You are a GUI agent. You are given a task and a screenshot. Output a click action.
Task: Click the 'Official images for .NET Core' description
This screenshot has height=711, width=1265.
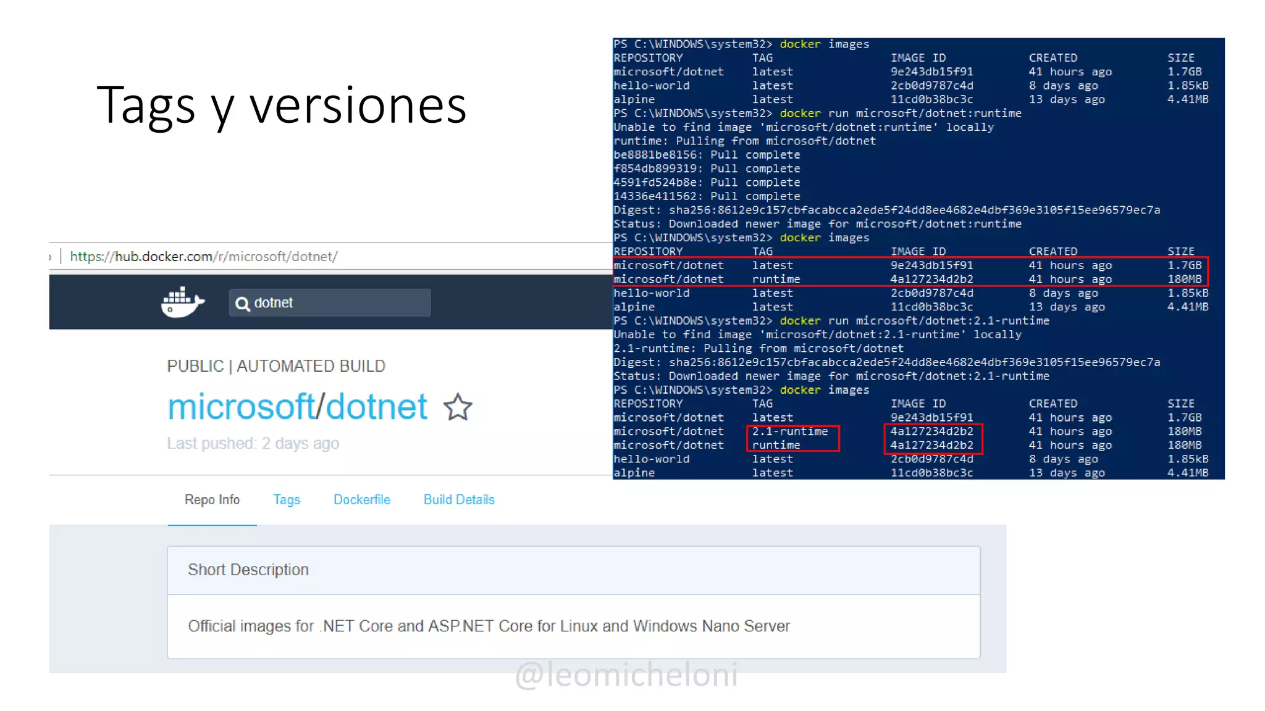pos(489,626)
